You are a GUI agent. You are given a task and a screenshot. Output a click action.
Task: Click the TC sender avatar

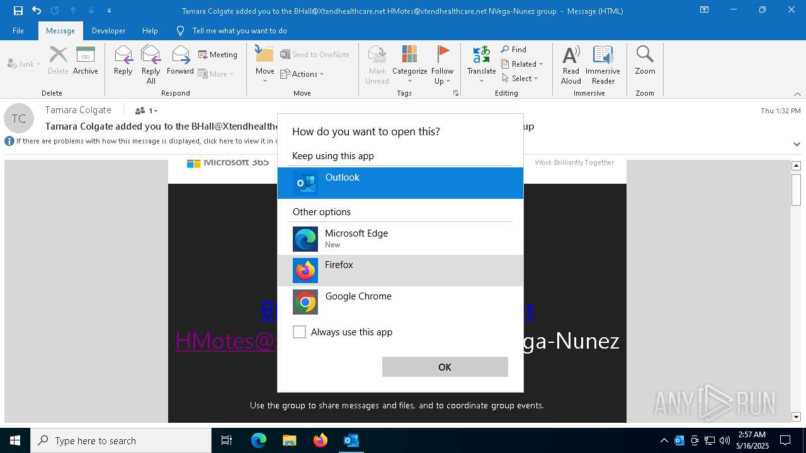19,118
